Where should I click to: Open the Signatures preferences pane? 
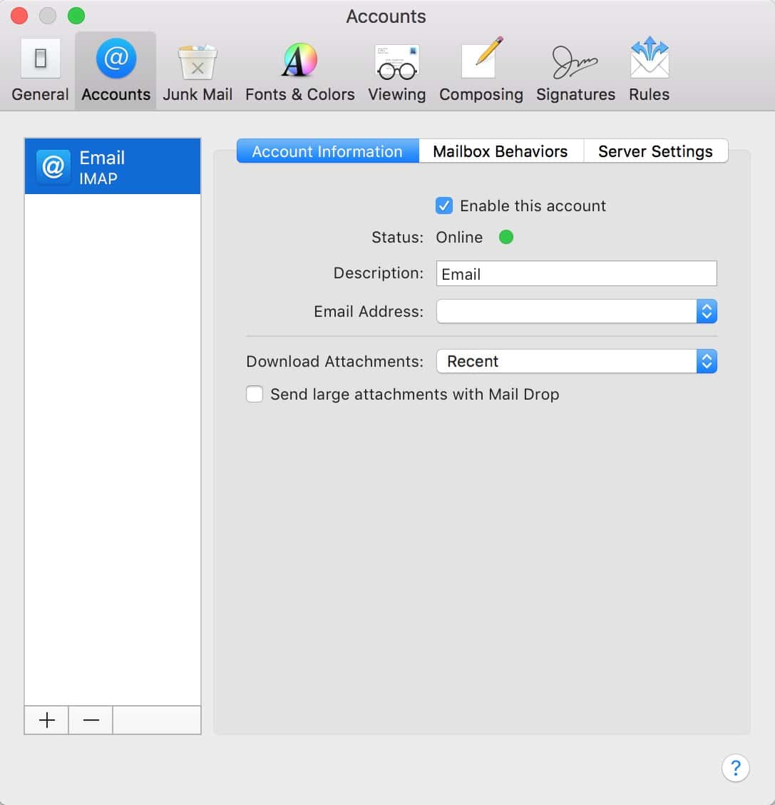click(x=575, y=71)
